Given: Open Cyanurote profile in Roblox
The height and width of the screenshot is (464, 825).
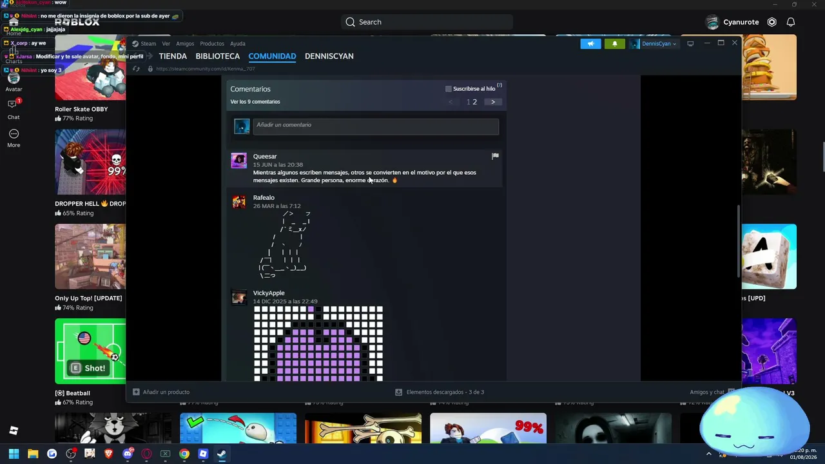Looking at the screenshot, I should (732, 22).
